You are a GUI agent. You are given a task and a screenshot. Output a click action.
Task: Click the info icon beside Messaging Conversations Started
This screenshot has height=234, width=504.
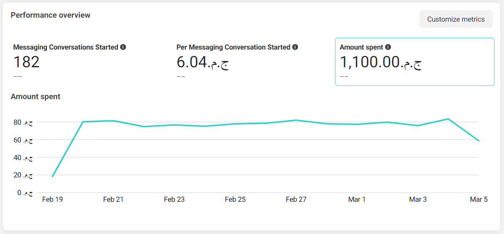pos(123,47)
